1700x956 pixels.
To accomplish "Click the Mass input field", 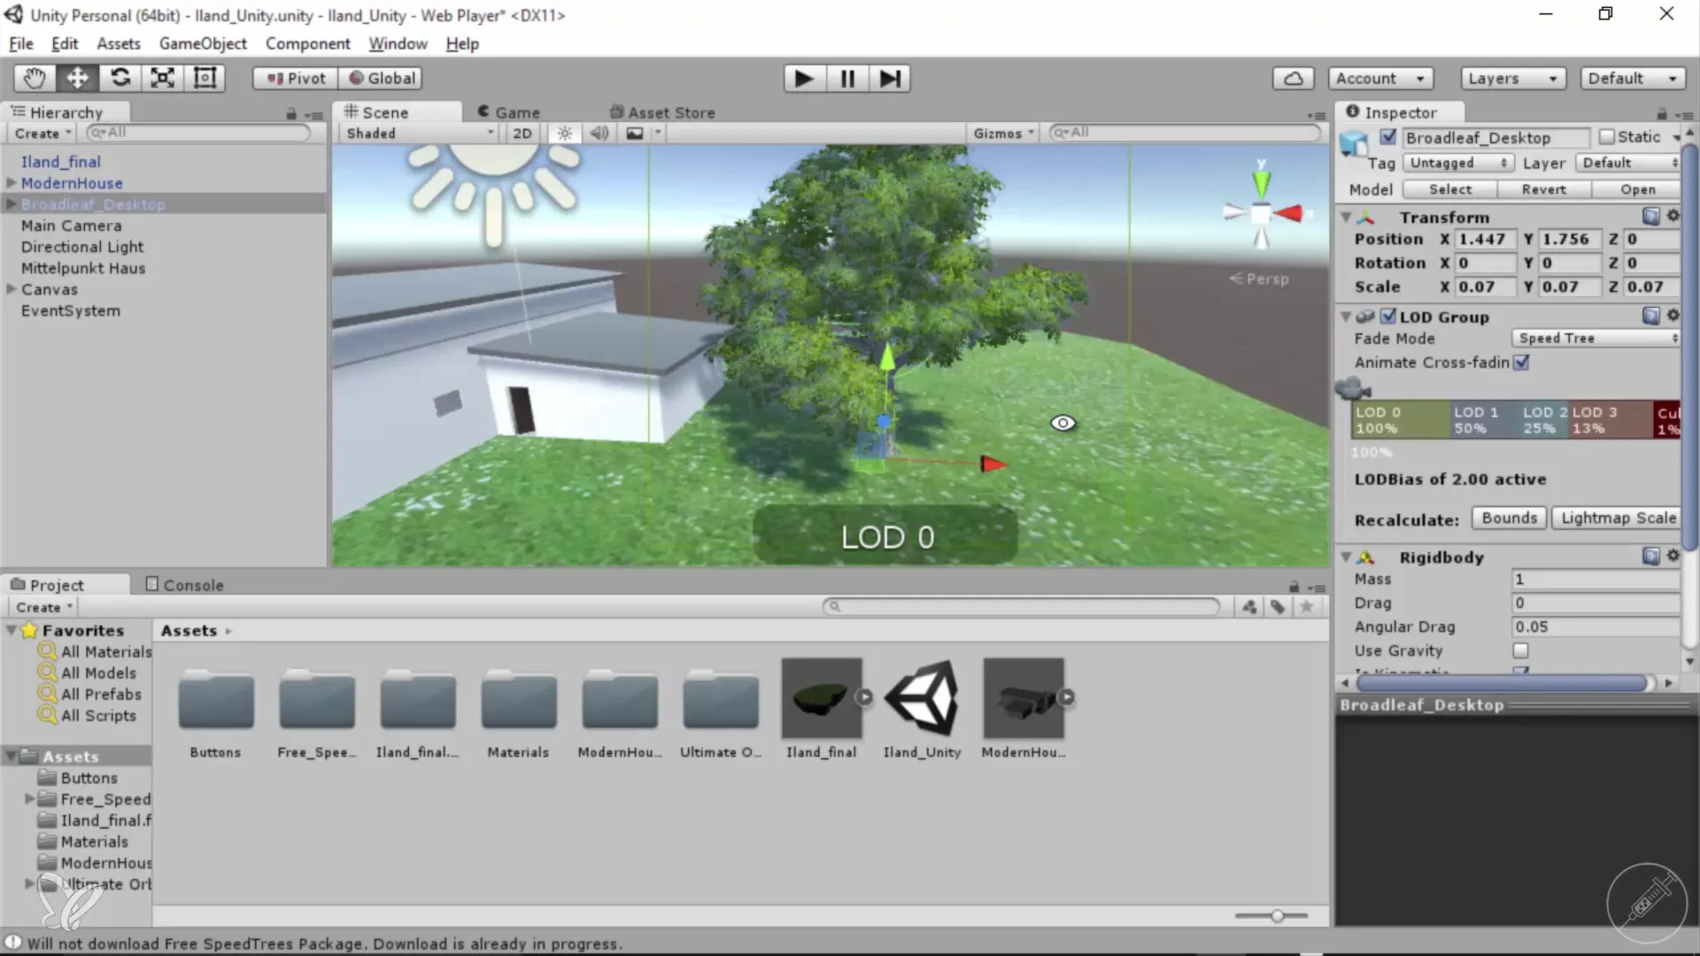I will coord(1596,579).
